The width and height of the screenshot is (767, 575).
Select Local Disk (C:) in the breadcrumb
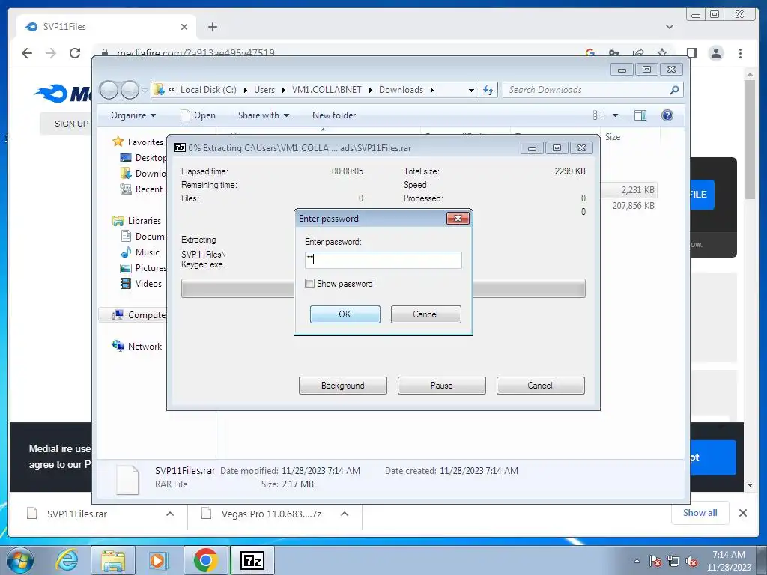pyautogui.click(x=208, y=90)
